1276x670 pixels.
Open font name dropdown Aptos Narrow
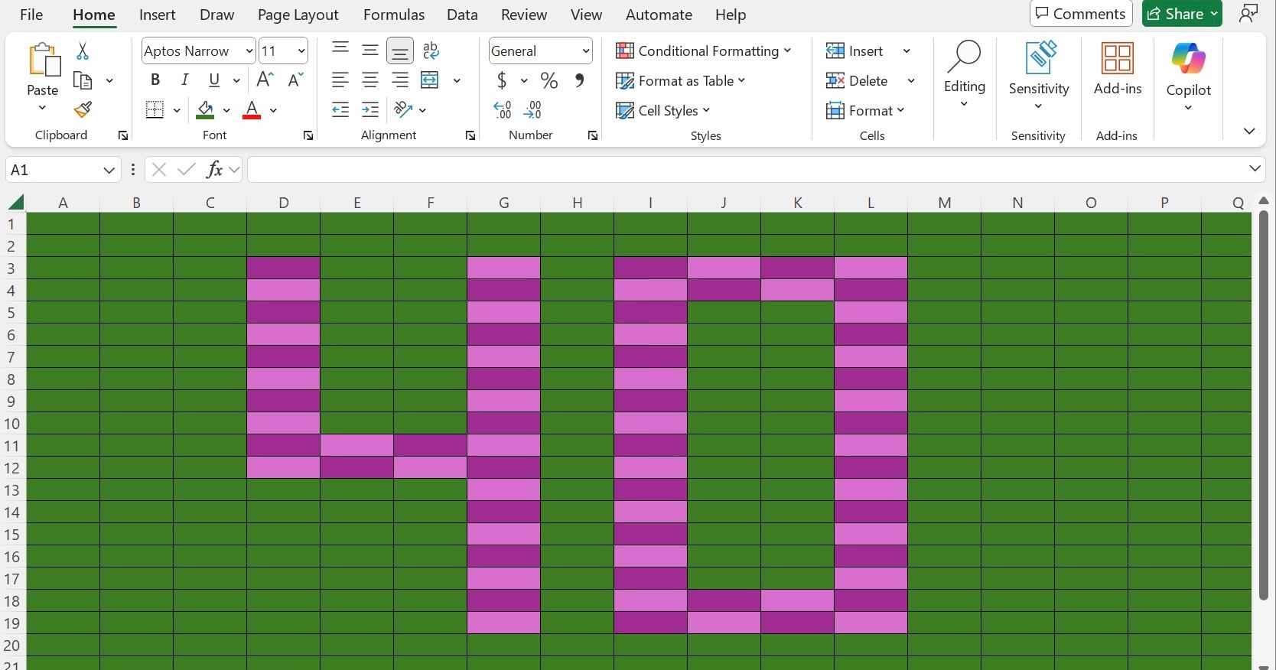[x=249, y=51]
